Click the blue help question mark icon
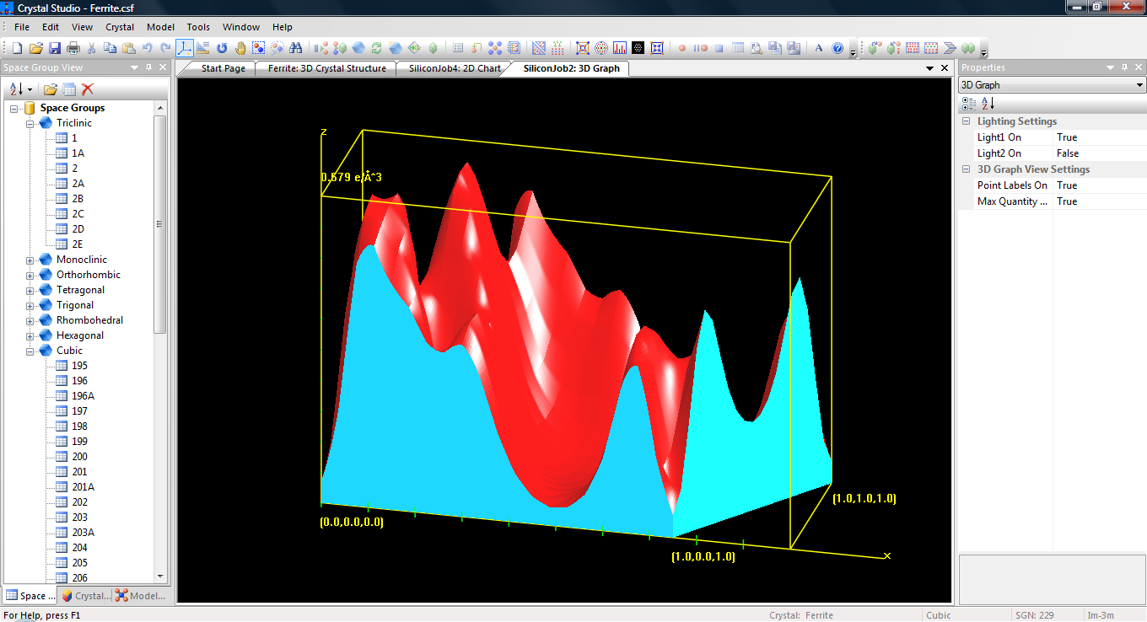Screen dimensions: 1147x622 click(x=837, y=48)
